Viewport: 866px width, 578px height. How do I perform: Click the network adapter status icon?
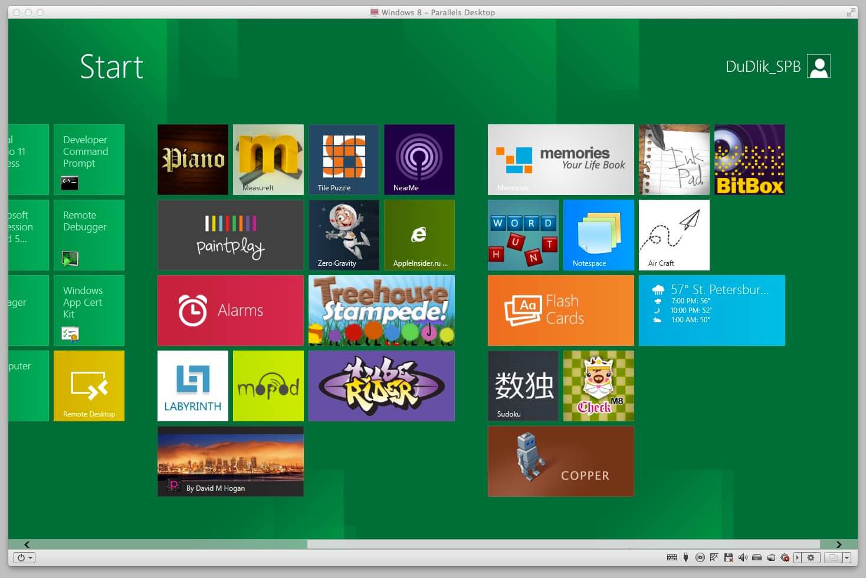[714, 557]
